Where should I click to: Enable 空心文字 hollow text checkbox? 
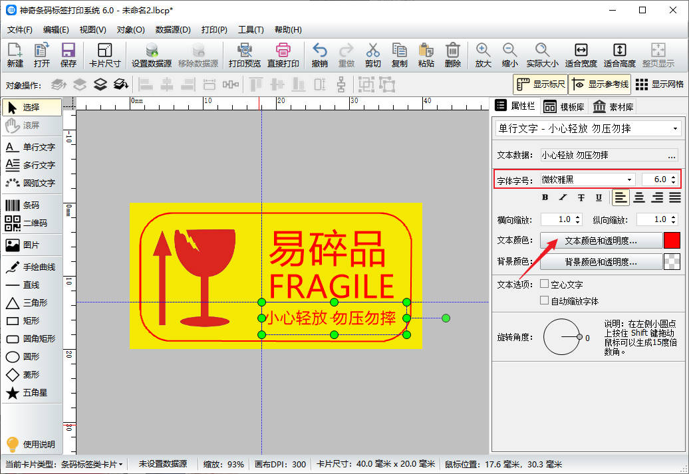pos(544,284)
